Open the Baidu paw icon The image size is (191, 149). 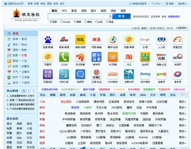point(48,39)
